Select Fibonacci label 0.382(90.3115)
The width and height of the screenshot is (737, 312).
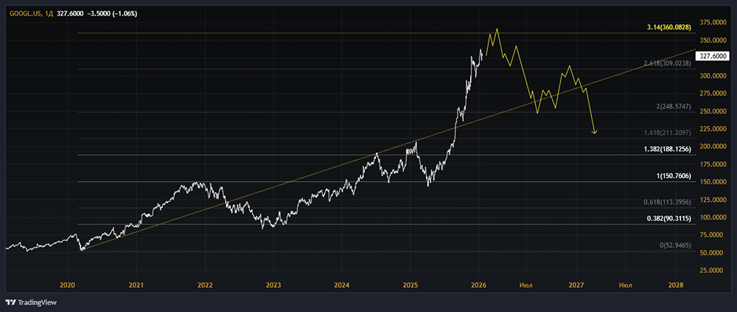click(x=668, y=219)
